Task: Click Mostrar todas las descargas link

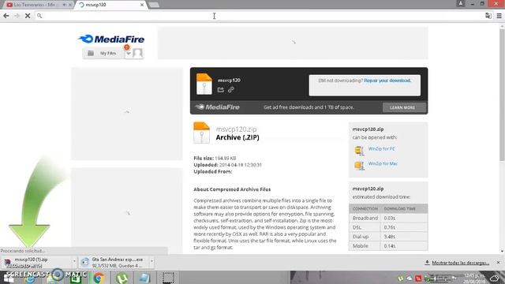Action: [460, 263]
